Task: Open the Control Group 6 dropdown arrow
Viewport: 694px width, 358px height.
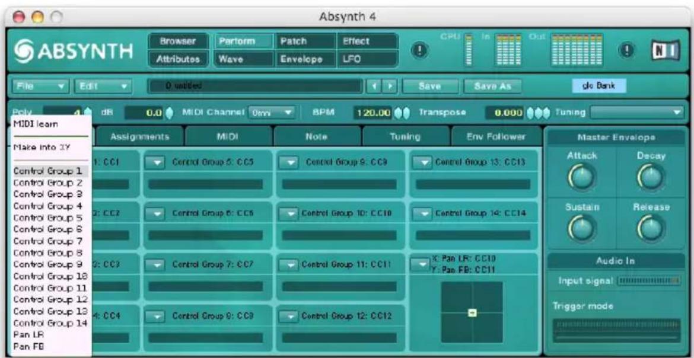Action: coord(155,214)
